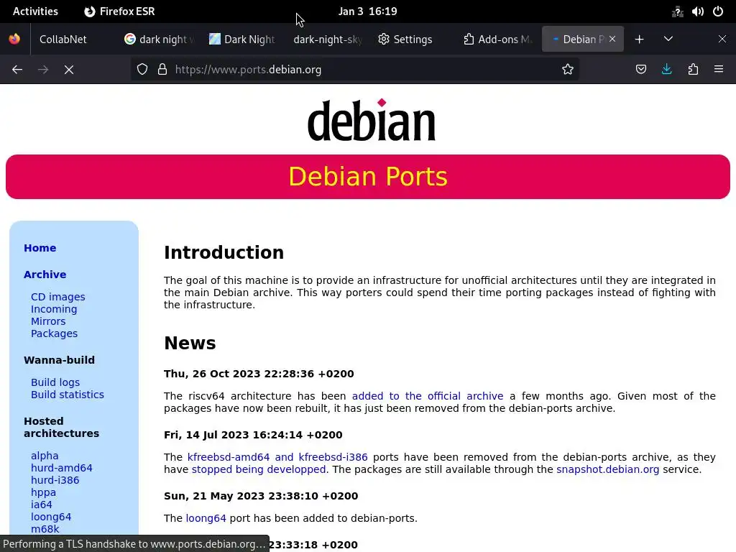Follow 'kfreebsd-amd64 and kfreebsd-i386' link
Image resolution: width=736 pixels, height=552 pixels.
277,457
